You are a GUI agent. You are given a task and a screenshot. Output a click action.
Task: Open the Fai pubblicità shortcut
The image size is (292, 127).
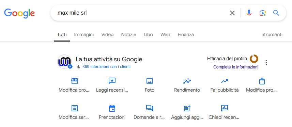tap(225, 85)
